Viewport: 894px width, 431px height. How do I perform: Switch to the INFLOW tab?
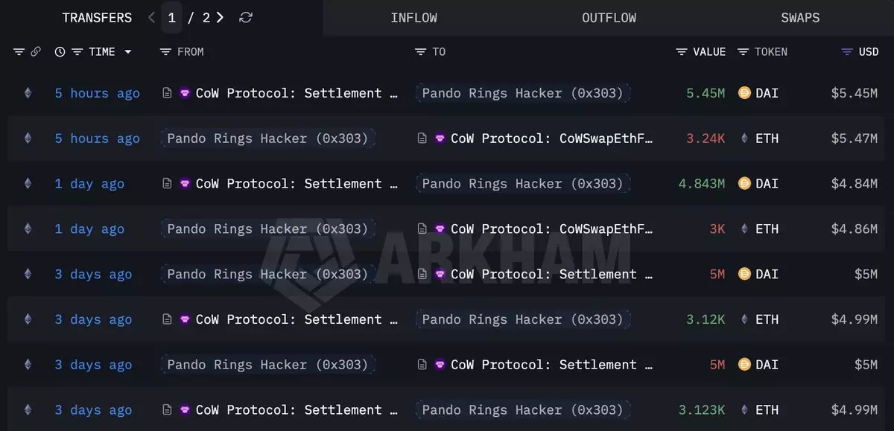[413, 17]
